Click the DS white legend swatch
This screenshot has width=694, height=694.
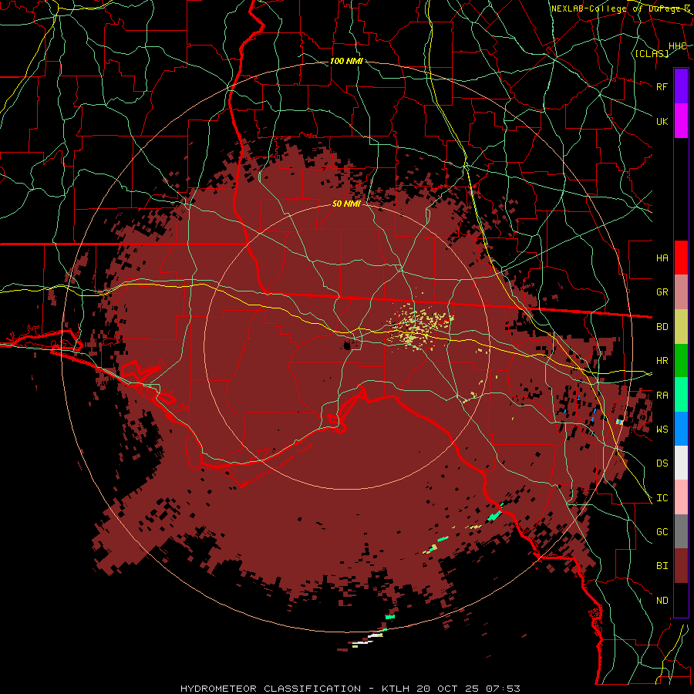tap(681, 463)
